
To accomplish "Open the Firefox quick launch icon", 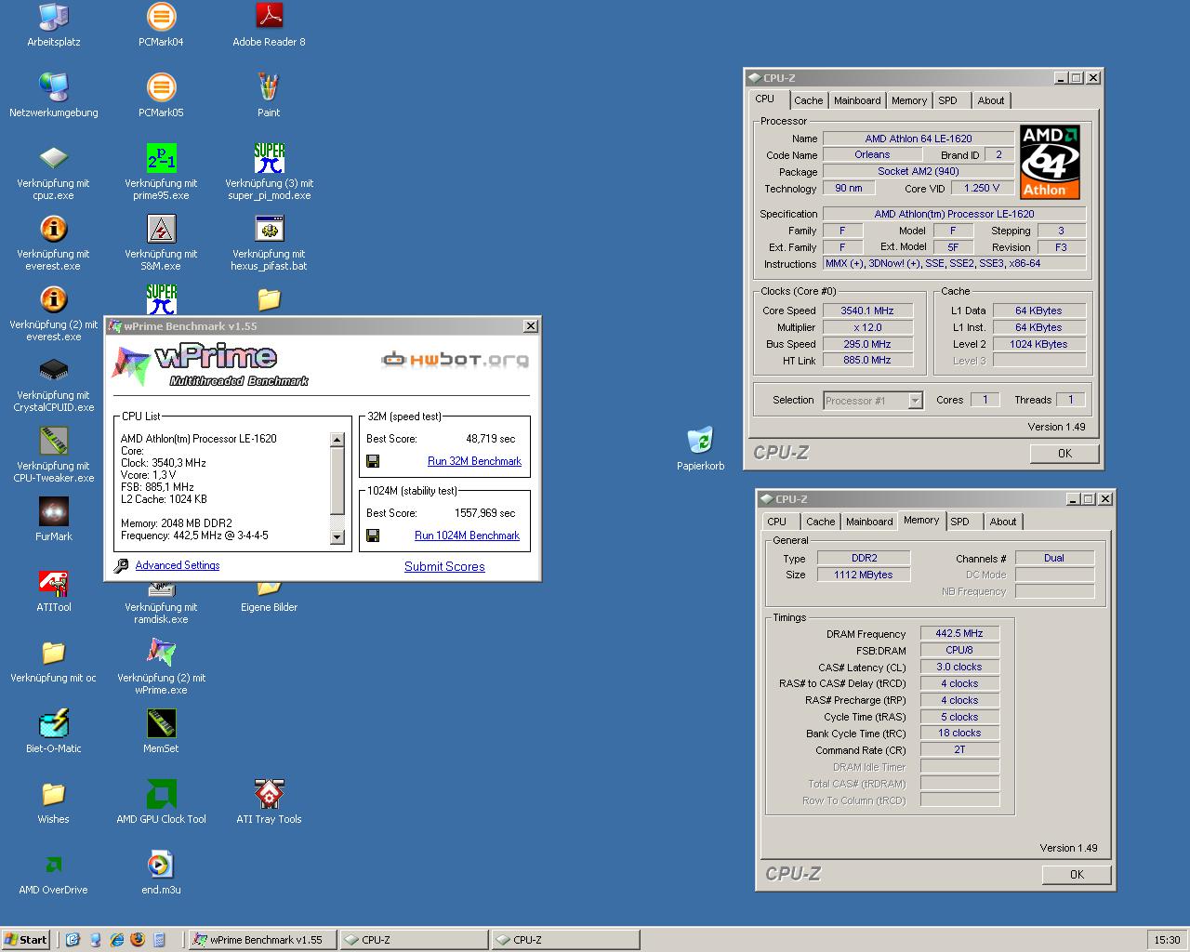I will coord(138,940).
